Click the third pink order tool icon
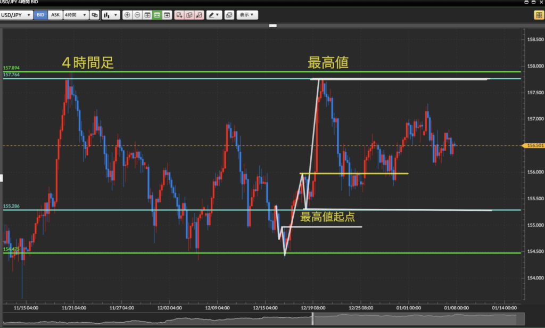 pos(199,15)
